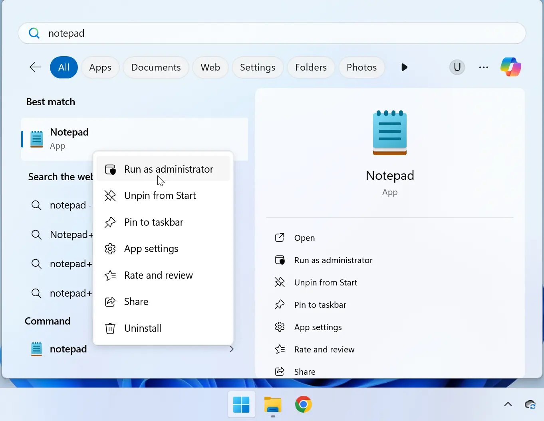Click Unpin from Start in the preview pane

point(316,283)
